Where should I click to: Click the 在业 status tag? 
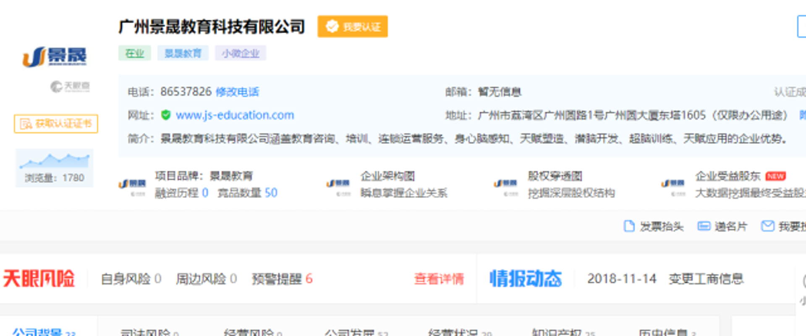(135, 53)
